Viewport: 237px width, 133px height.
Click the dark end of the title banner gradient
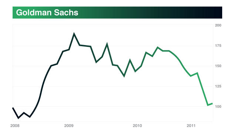pyautogui.click(x=218, y=13)
